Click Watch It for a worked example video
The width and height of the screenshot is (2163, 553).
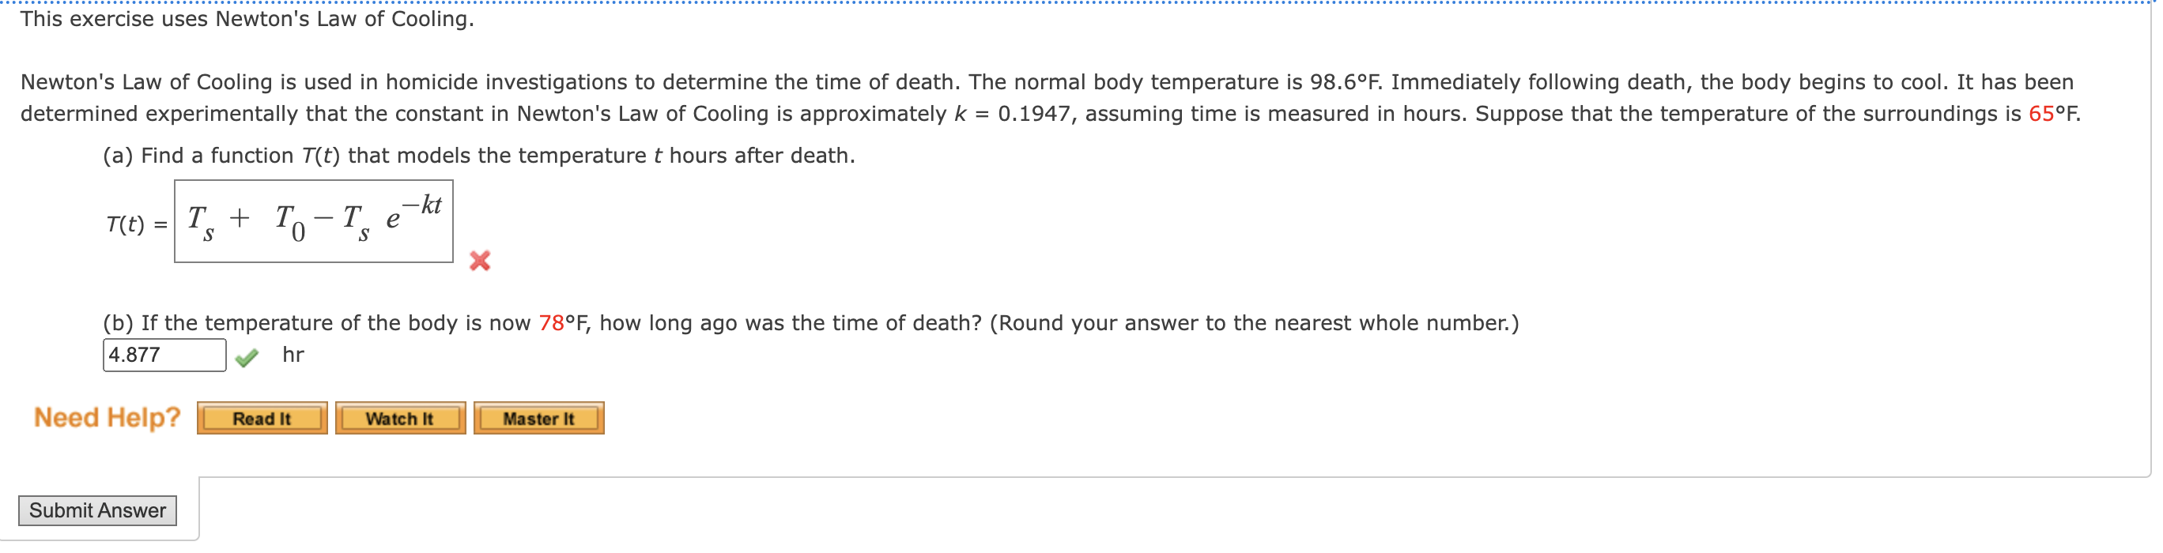tap(401, 418)
